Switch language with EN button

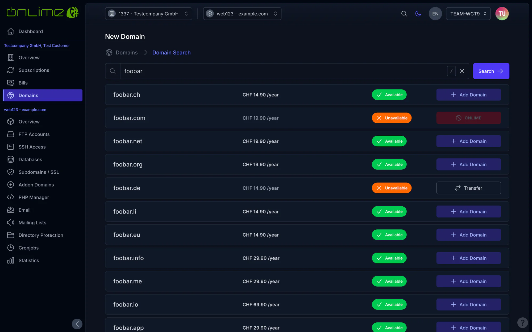click(x=435, y=14)
